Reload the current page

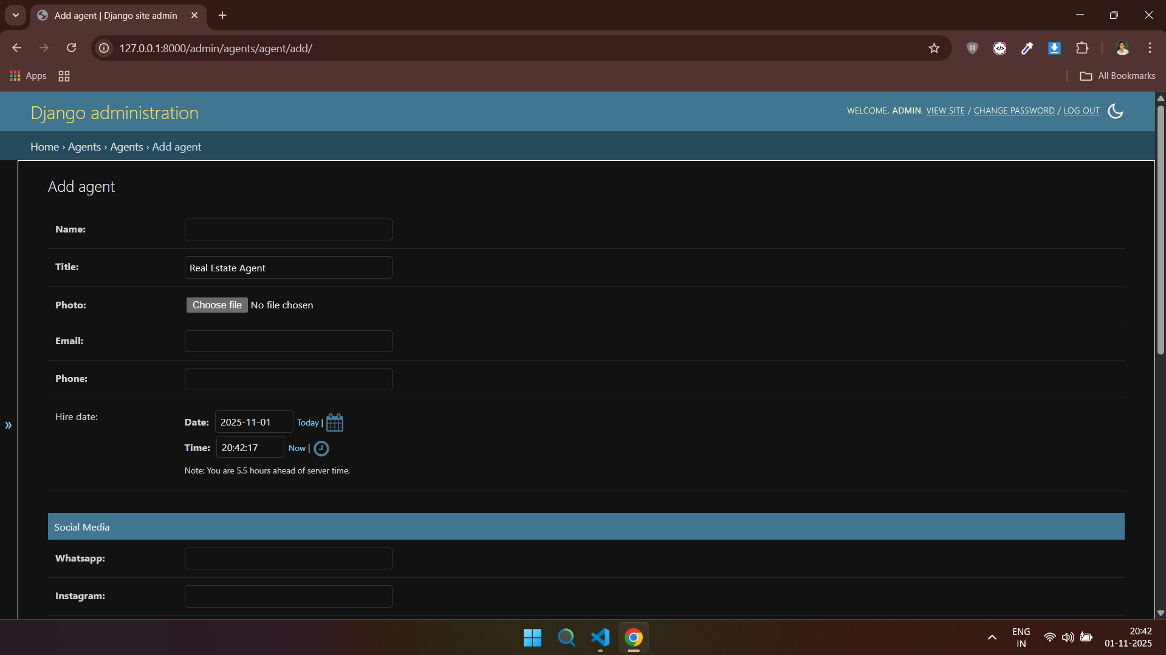[71, 48]
